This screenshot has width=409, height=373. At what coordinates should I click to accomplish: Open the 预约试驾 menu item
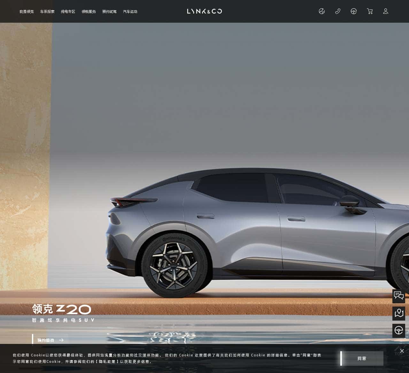[109, 12]
